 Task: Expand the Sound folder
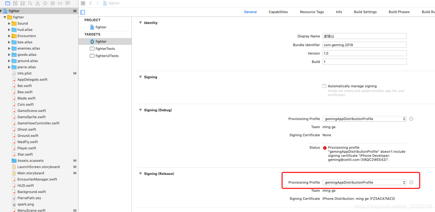(x=9, y=23)
